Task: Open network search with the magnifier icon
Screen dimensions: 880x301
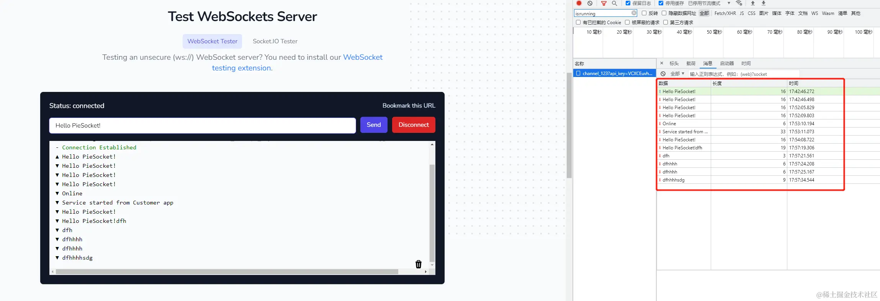Action: 614,3
